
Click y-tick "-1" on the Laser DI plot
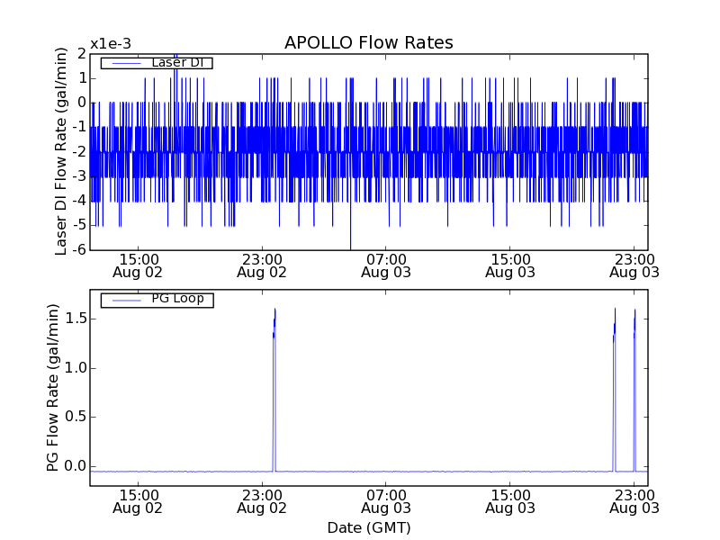(79, 127)
